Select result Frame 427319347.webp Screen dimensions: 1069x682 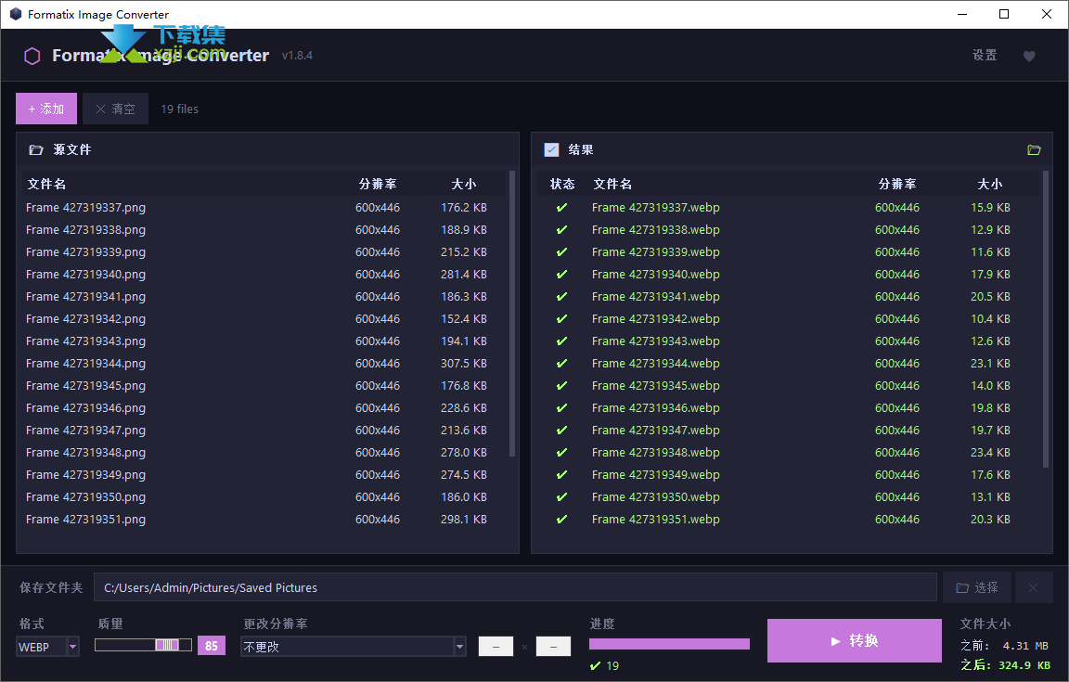coord(790,431)
